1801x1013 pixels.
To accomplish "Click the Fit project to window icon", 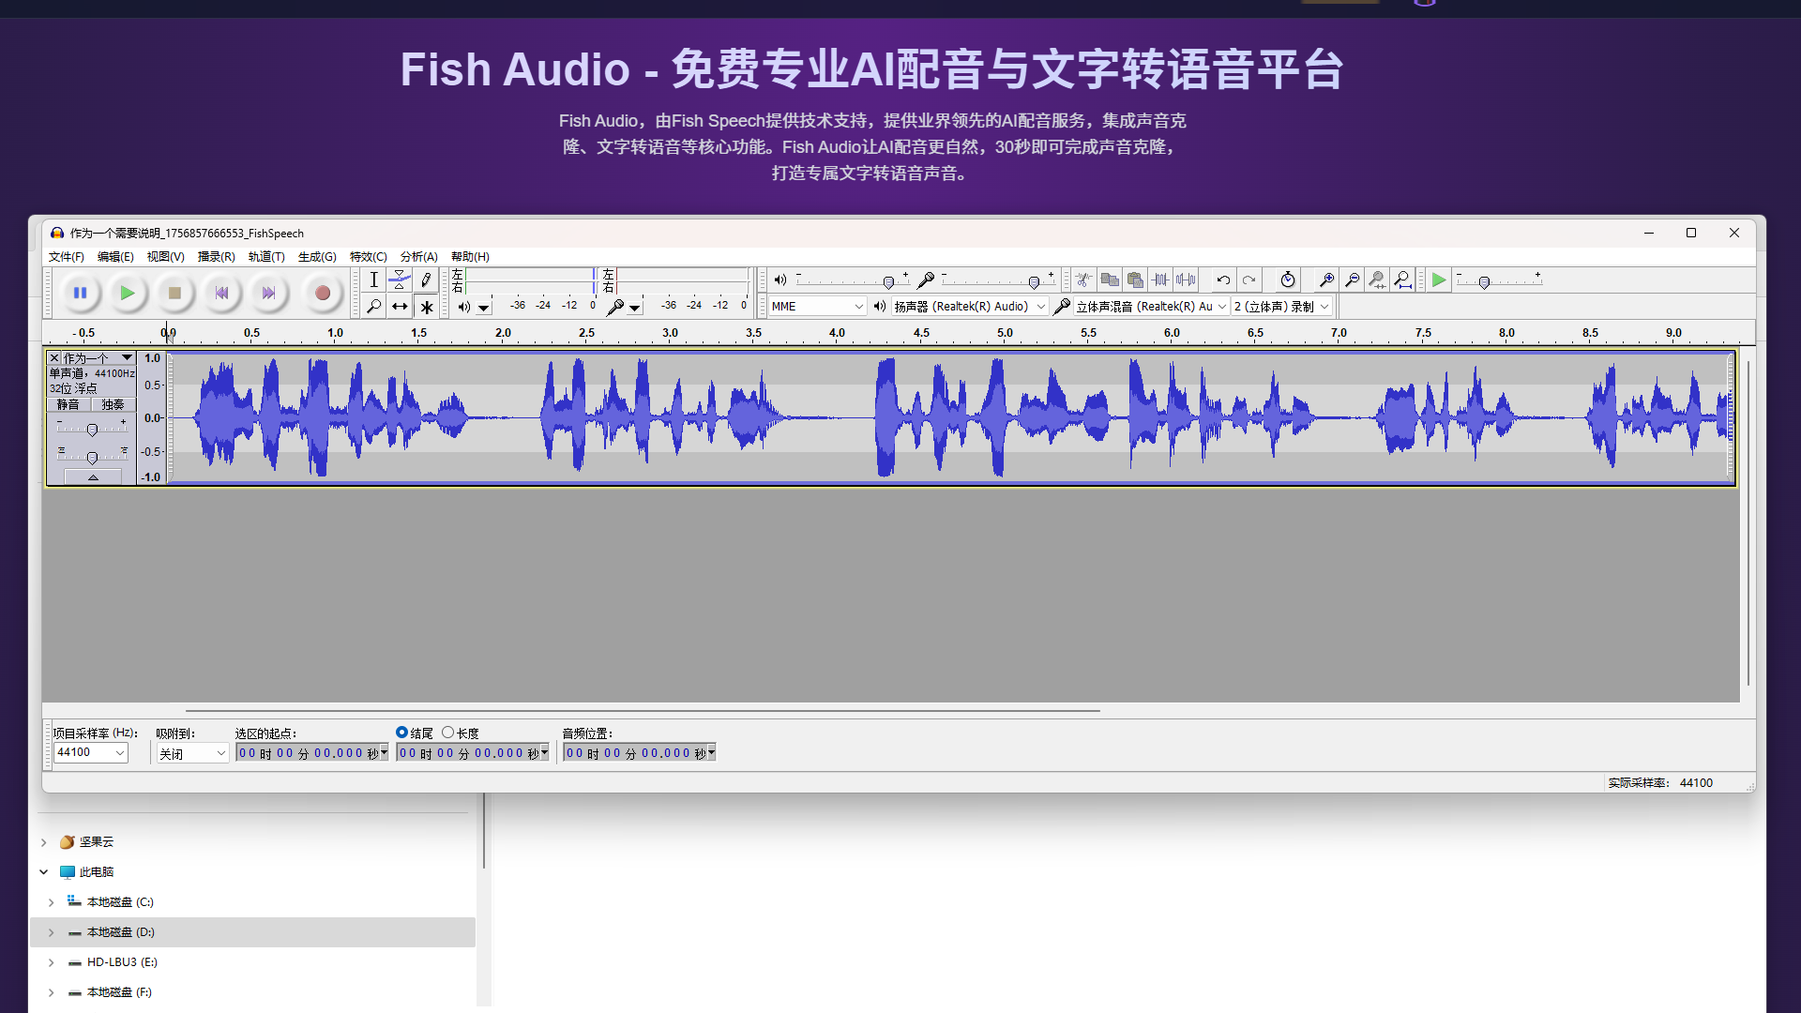I will pos(1402,280).
